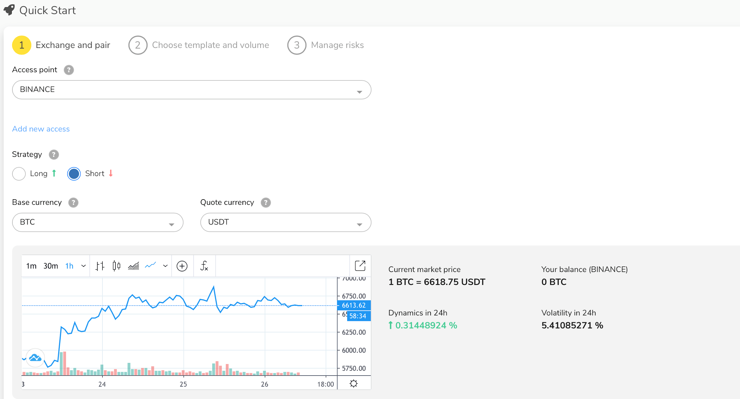Select the line chart style icon

[x=150, y=266]
